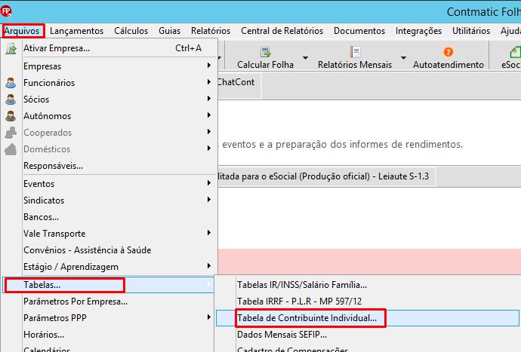Choose Ativar Empresa... menu entry
This screenshot has width=521, height=352.
109,48
